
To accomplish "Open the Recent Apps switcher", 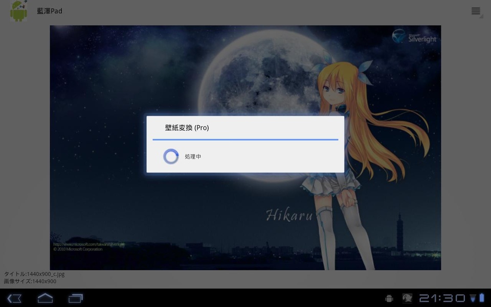I will (76, 298).
